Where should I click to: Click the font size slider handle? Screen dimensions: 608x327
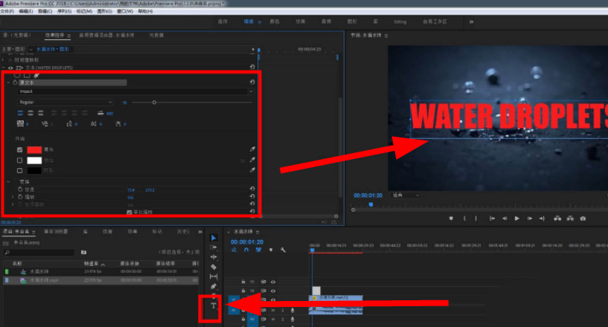154,102
